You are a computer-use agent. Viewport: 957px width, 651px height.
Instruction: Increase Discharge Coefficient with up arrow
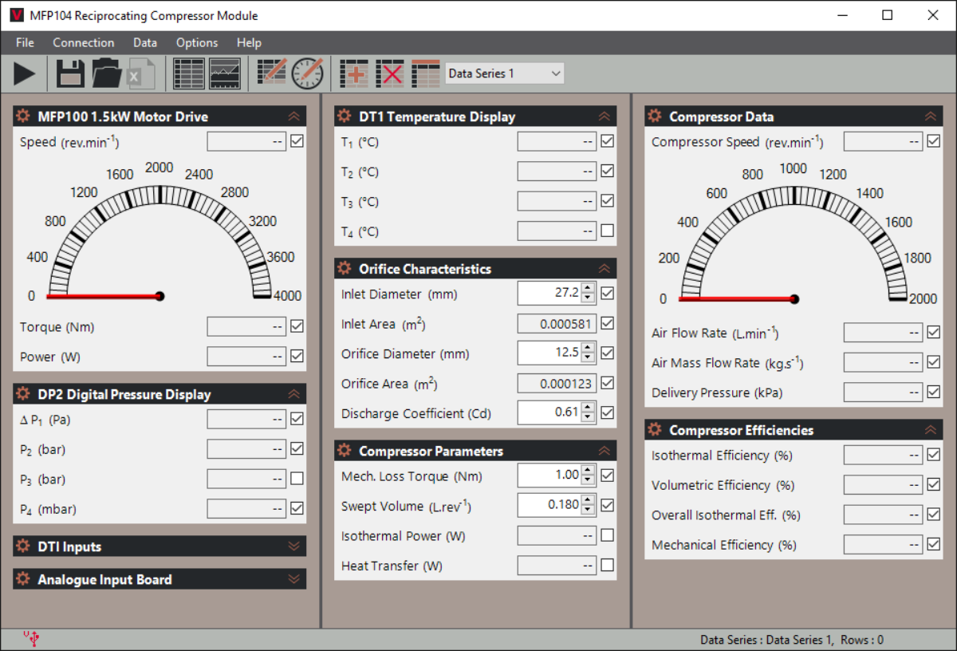(589, 408)
